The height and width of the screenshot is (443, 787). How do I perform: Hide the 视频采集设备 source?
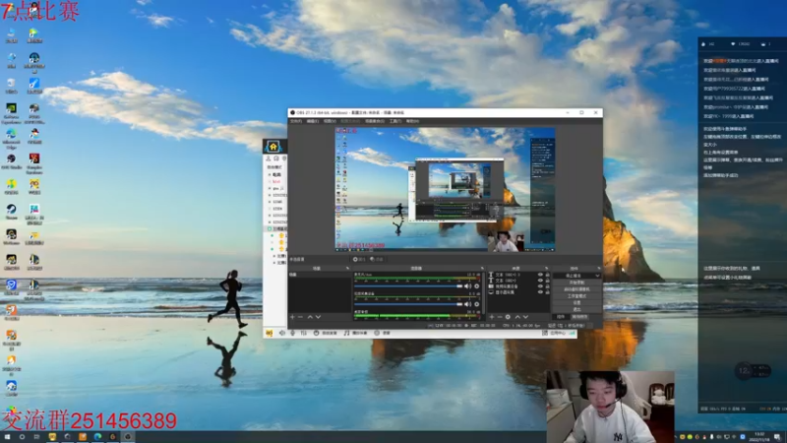(540, 286)
